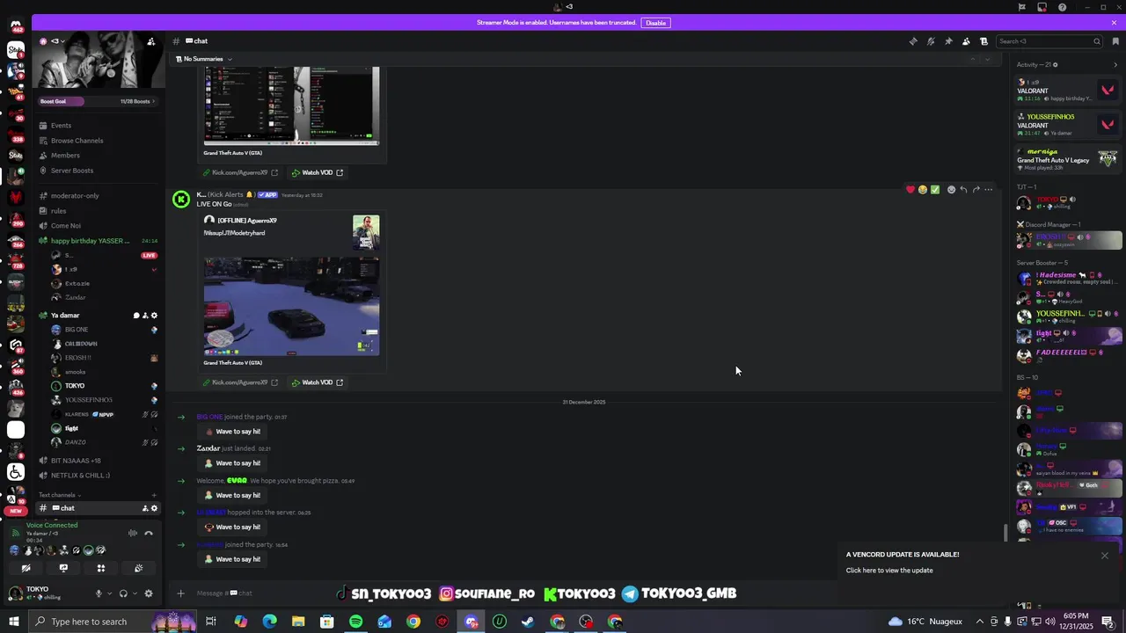1126x633 pixels.
Task: Add a channel with Text channels plus
Action: [154, 495]
